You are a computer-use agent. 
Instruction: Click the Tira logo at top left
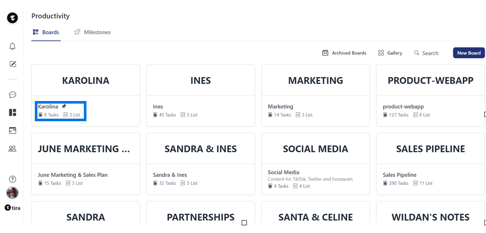[x=12, y=18]
